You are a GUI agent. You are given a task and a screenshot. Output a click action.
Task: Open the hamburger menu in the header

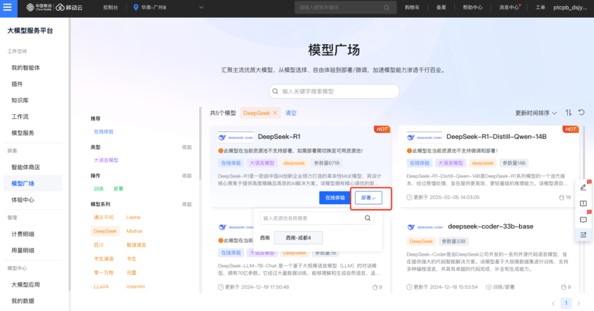(8, 8)
